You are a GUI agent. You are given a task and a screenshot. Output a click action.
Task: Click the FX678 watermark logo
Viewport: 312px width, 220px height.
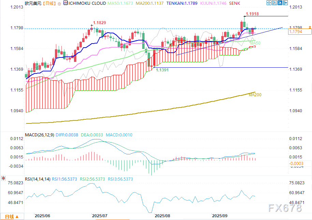(285, 208)
